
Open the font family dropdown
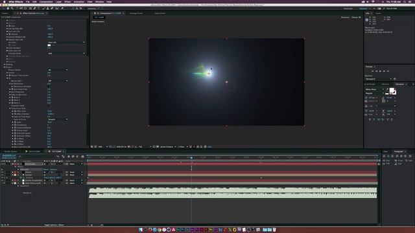375,89
